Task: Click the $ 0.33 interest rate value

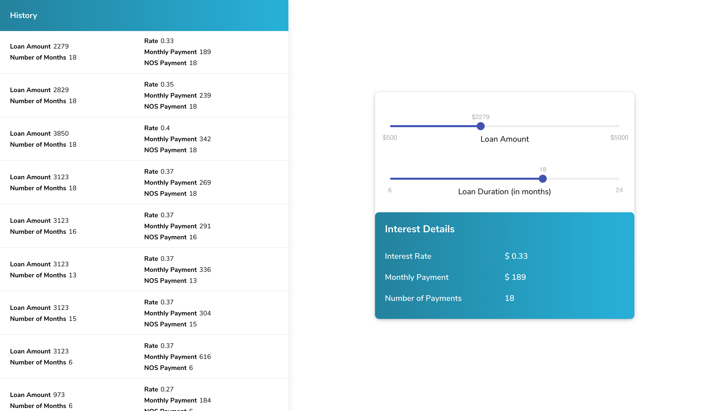Action: coord(516,256)
